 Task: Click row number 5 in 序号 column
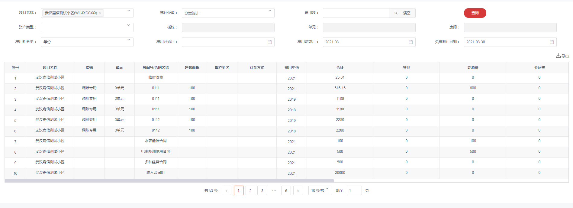15,121
